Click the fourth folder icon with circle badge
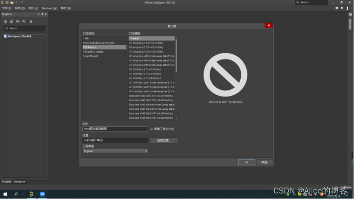The image size is (354, 199). [24, 22]
